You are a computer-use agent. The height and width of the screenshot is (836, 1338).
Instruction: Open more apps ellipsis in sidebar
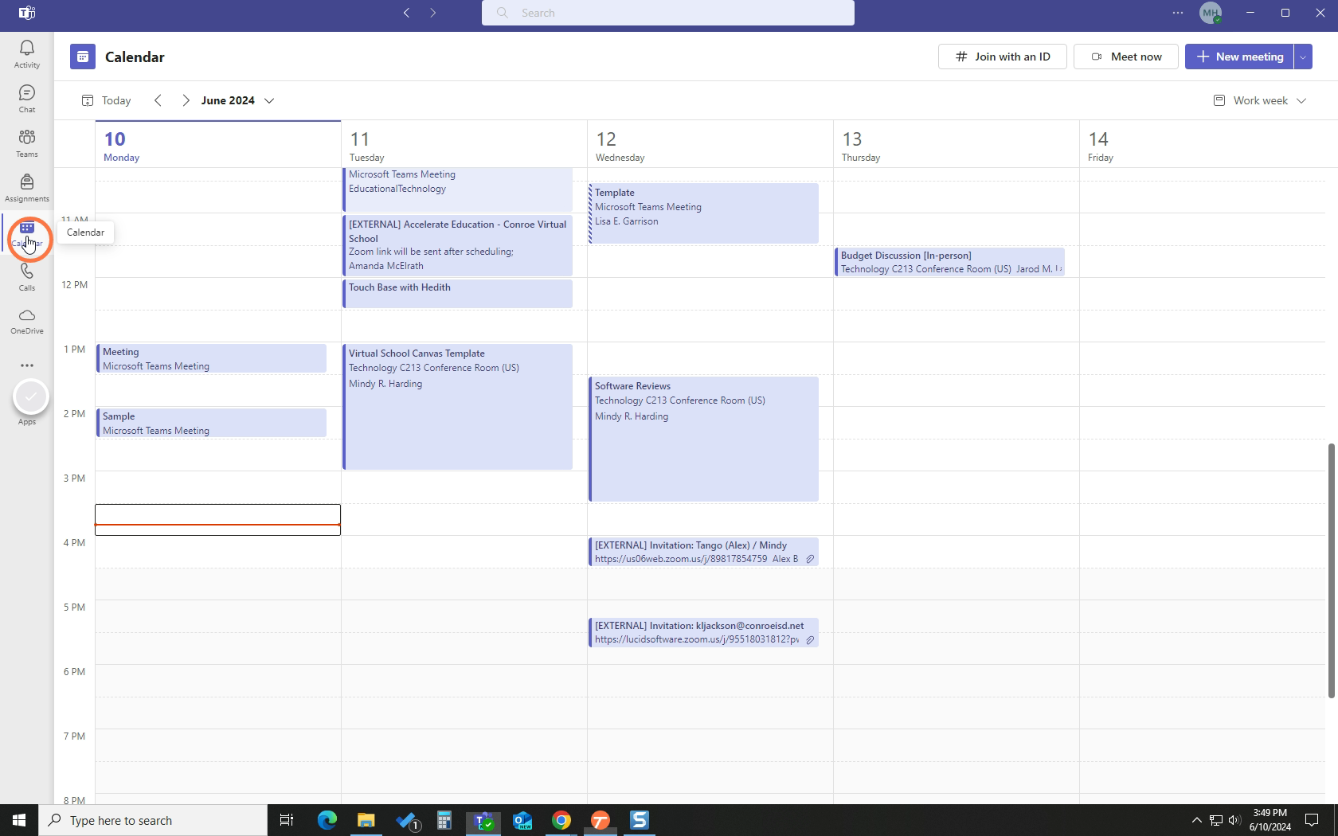pyautogui.click(x=27, y=365)
